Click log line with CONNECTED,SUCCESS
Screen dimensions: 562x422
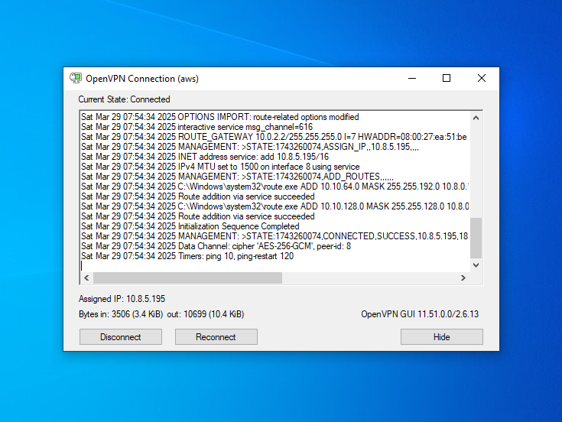click(x=275, y=236)
